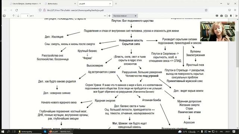Click the 'Яростный гнев' text

(x=195, y=65)
